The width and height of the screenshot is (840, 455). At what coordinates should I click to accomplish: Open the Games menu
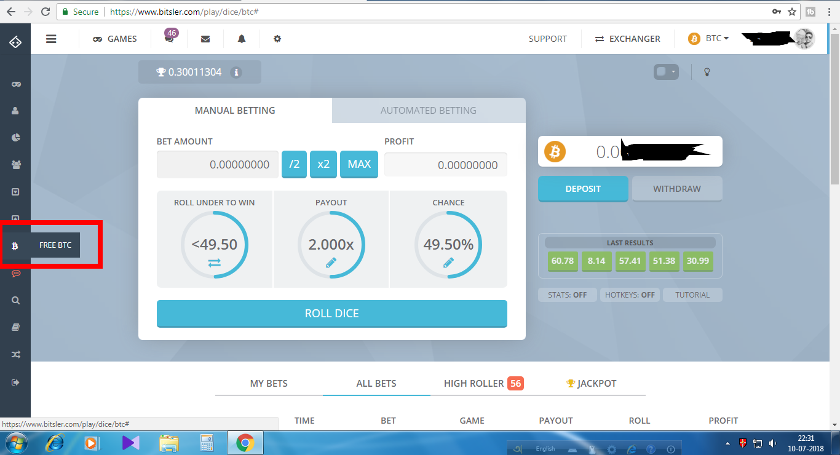[x=115, y=39]
